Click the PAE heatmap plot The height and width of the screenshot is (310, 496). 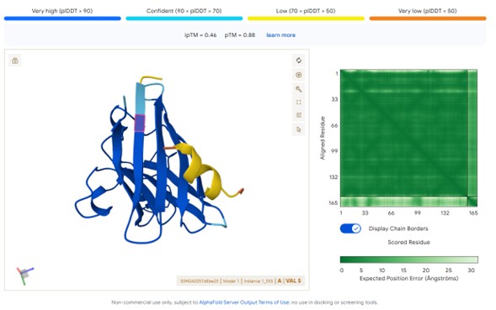tap(408, 138)
